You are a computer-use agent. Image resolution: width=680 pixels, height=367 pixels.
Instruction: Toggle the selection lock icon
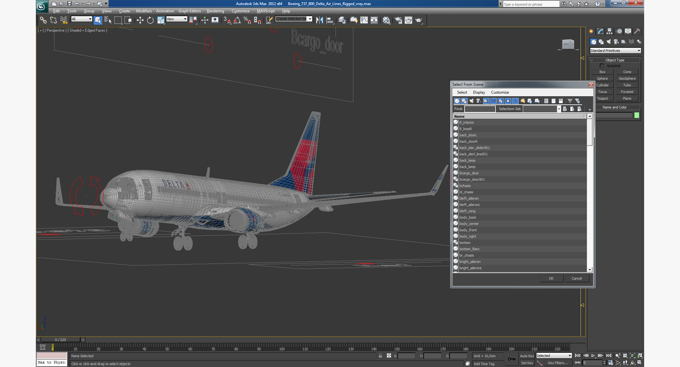point(380,356)
